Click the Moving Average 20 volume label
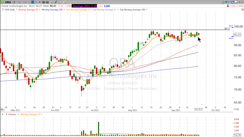This screenshot has height=137, width=244. pos(30,114)
